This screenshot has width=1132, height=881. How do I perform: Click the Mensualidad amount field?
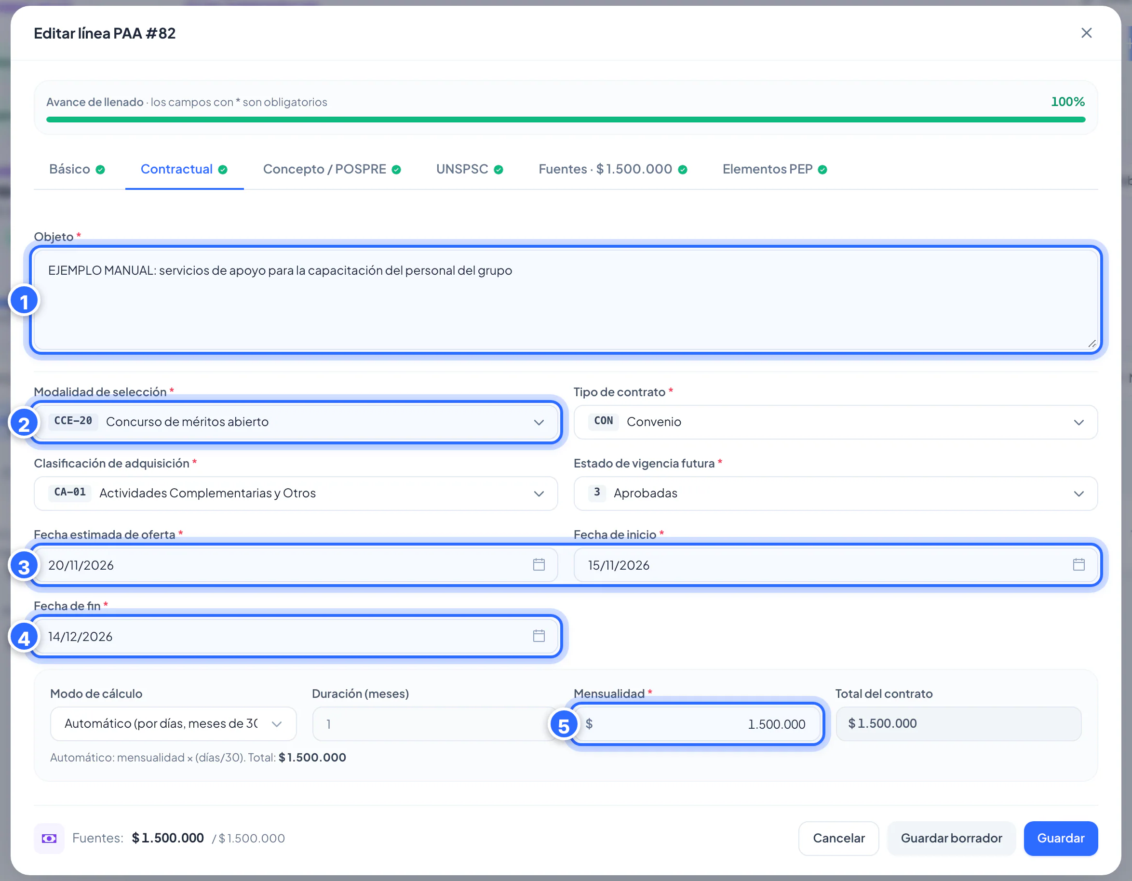pyautogui.click(x=697, y=723)
